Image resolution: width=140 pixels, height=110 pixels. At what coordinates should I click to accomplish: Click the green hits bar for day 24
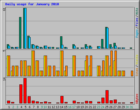(102, 43)
